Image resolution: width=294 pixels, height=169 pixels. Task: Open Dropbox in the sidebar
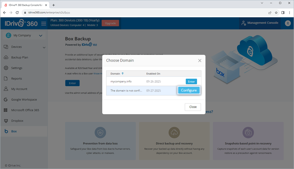pos(17,121)
